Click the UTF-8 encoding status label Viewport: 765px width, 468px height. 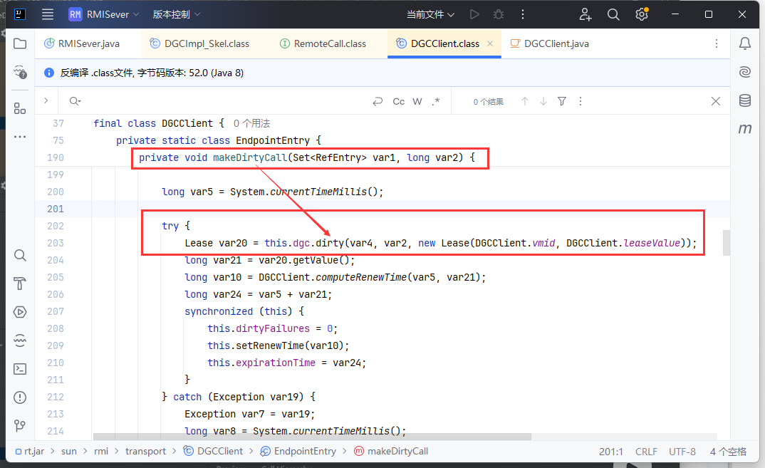682,451
